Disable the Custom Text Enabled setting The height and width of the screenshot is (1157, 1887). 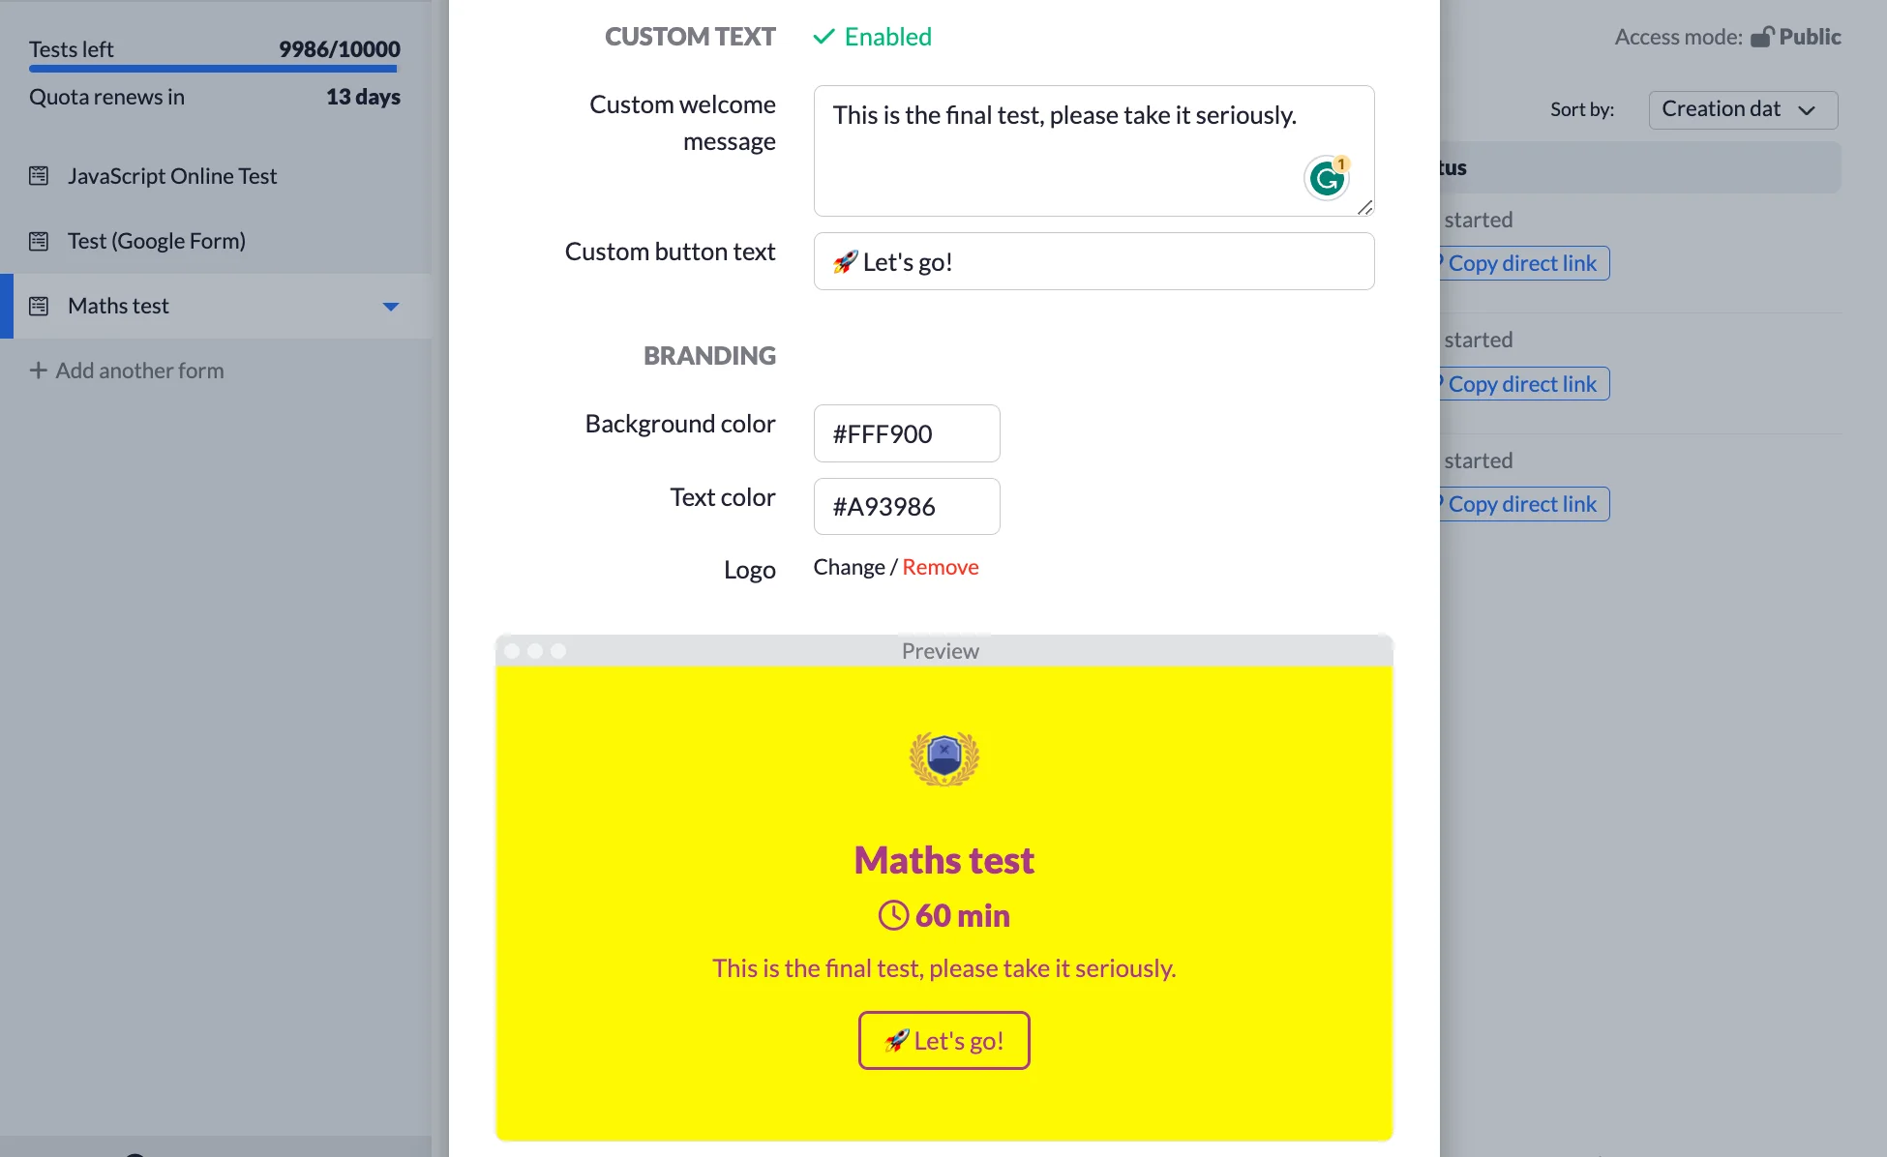point(870,36)
